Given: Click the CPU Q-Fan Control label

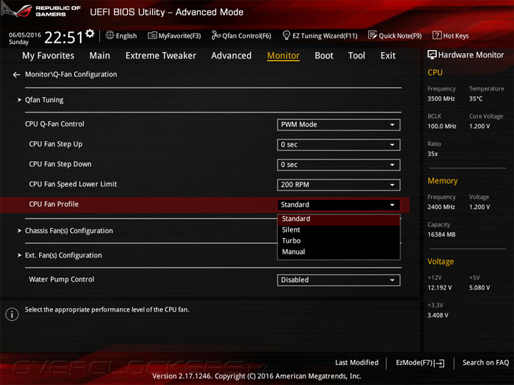Looking at the screenshot, I should (54, 124).
